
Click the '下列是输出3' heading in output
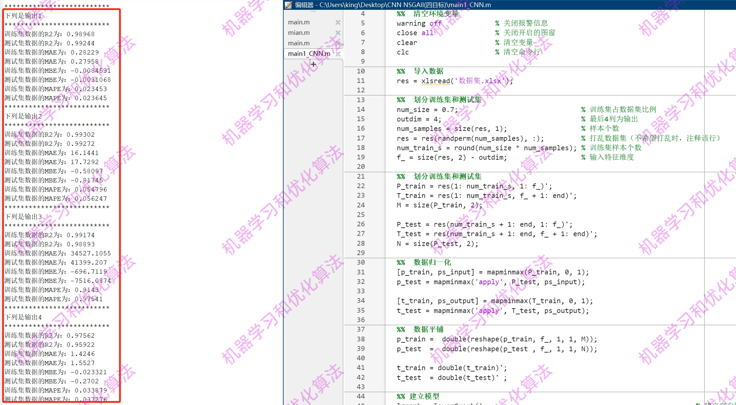(23, 217)
